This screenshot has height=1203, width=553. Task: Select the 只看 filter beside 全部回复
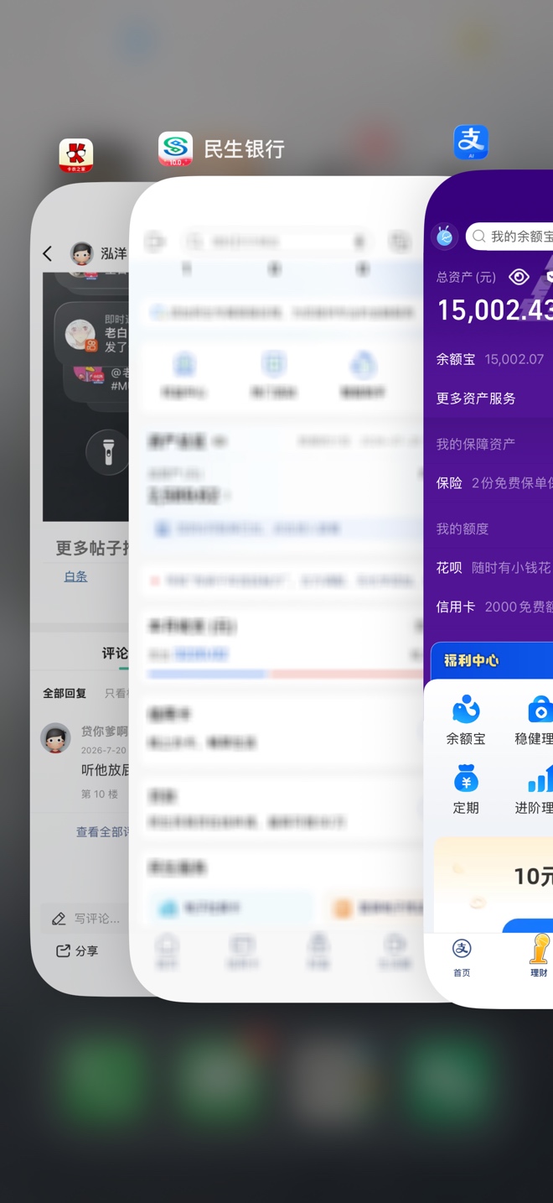click(116, 694)
